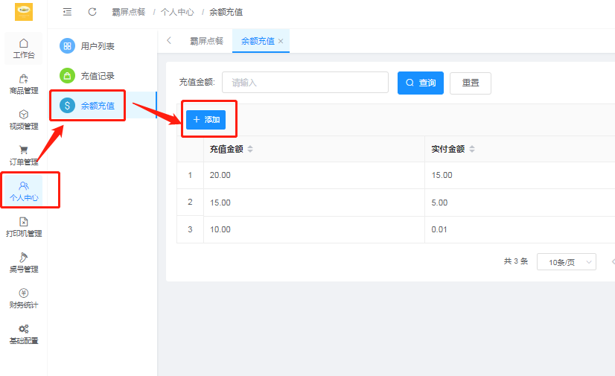Open 商品管理 in the sidebar
The height and width of the screenshot is (376, 615).
coord(24,84)
